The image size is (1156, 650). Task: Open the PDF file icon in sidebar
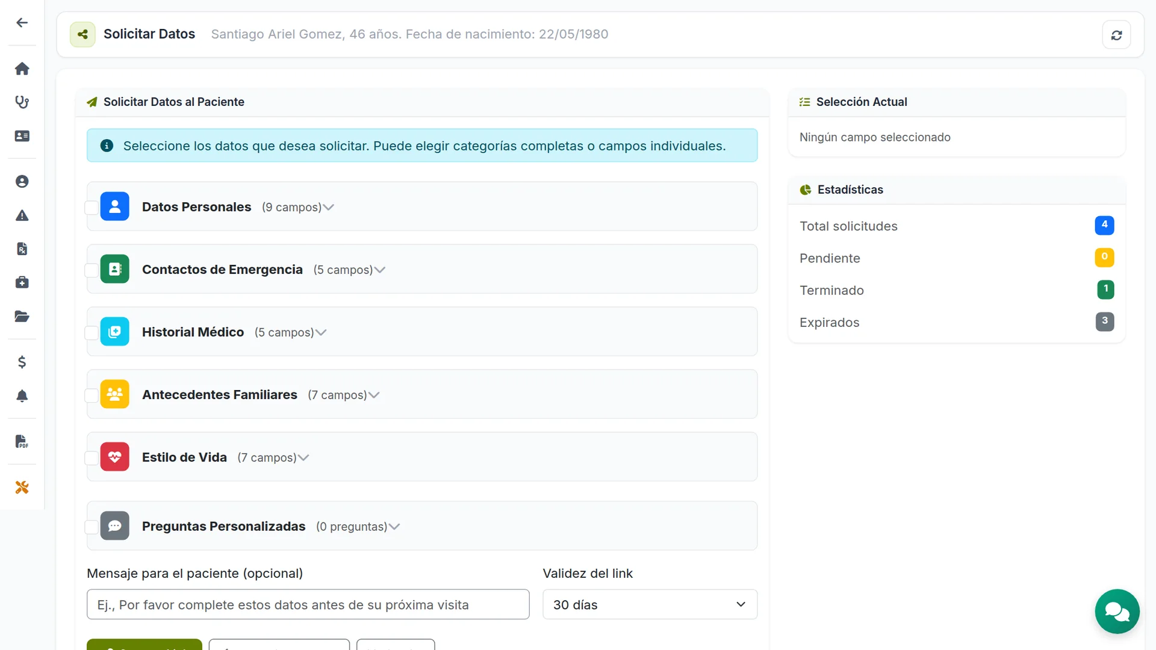click(22, 441)
